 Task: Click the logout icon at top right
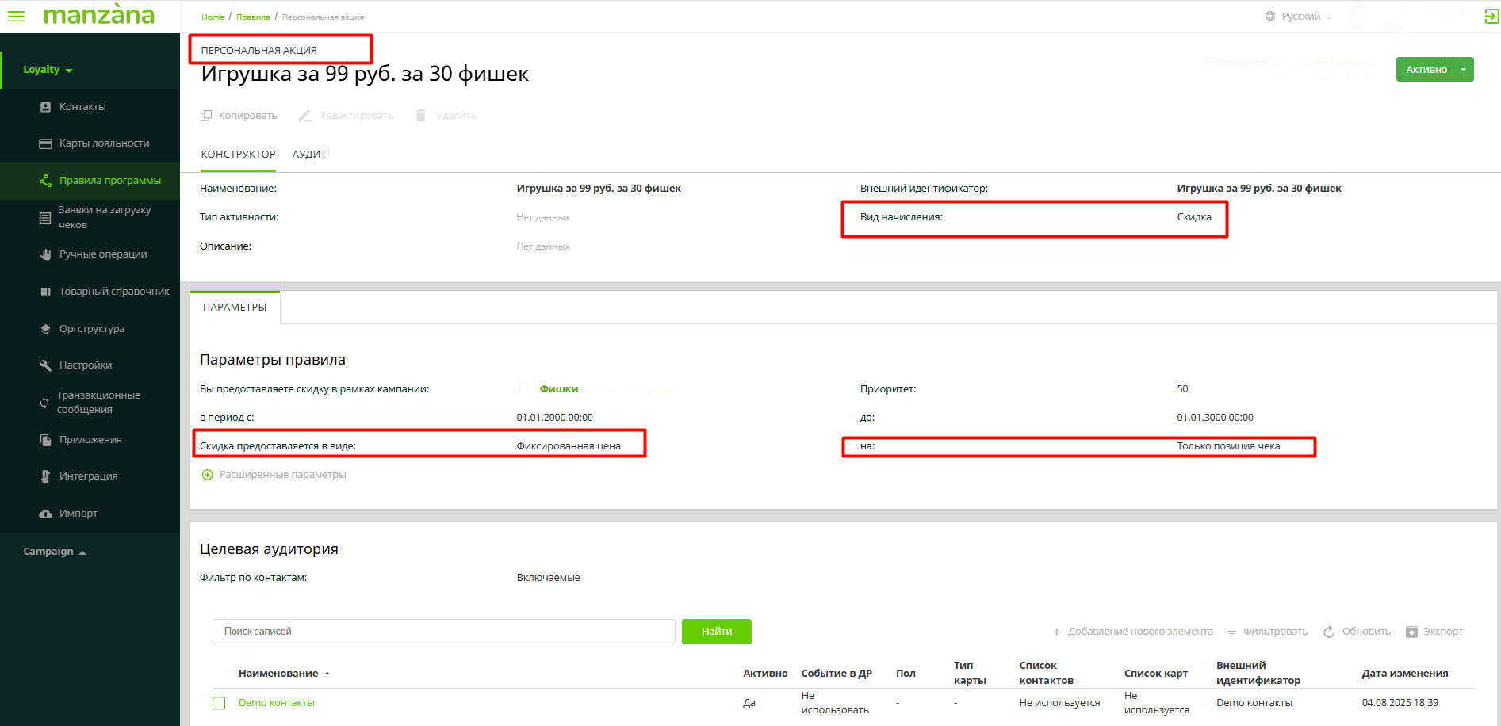pos(1491,17)
